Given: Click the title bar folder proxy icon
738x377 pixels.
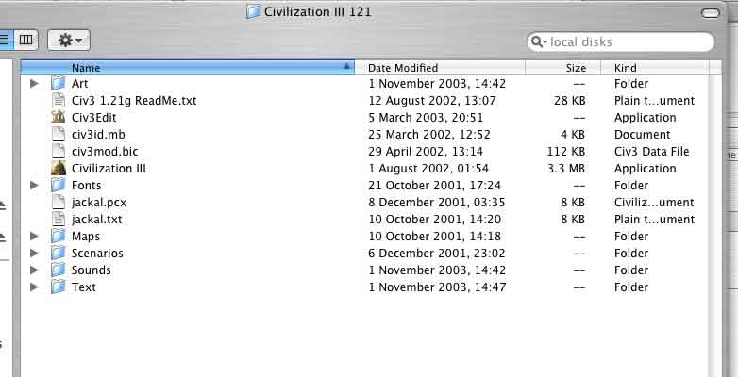Looking at the screenshot, I should 253,11.
